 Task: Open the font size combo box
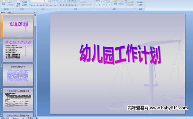coord(45,1)
